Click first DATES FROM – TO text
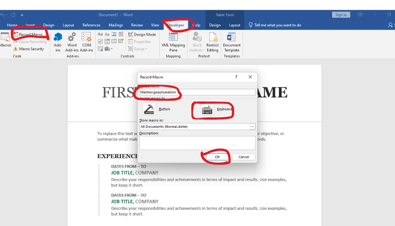Image resolution: width=395 pixels, height=226 pixels. click(129, 167)
